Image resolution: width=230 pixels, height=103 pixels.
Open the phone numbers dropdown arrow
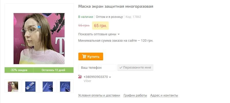tap(110, 77)
